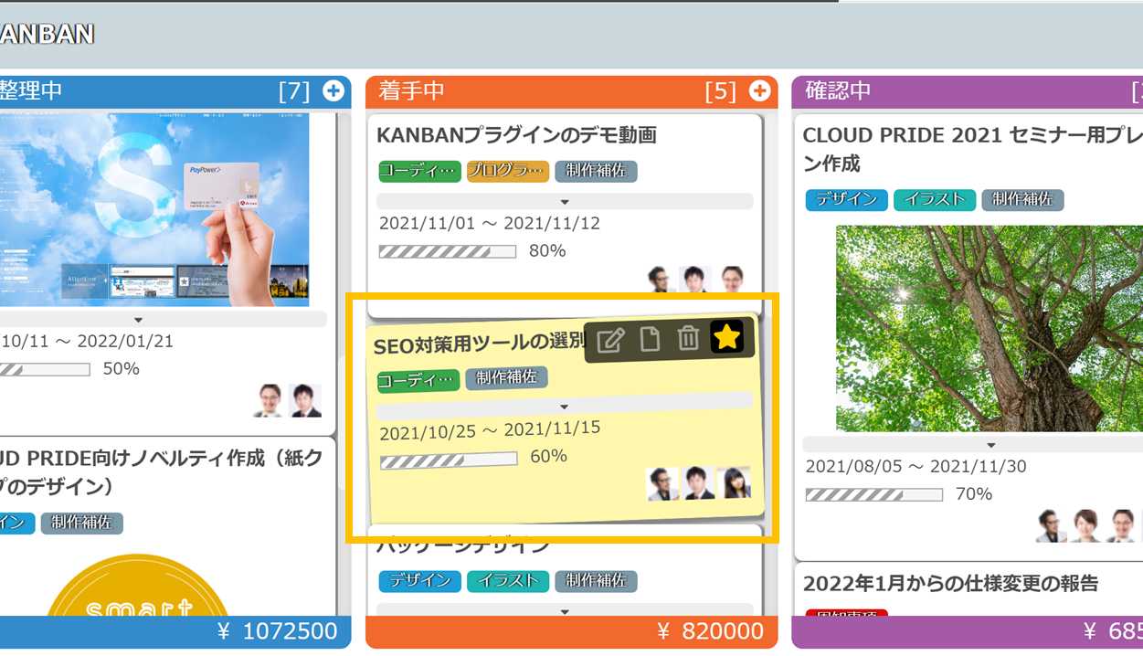The height and width of the screenshot is (656, 1143).
Task: Add a card to the 着手中 column
Action: [x=760, y=90]
